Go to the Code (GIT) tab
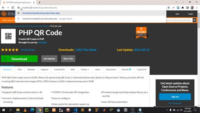This screenshot has height=113, width=200. pyautogui.click(x=142, y=70)
